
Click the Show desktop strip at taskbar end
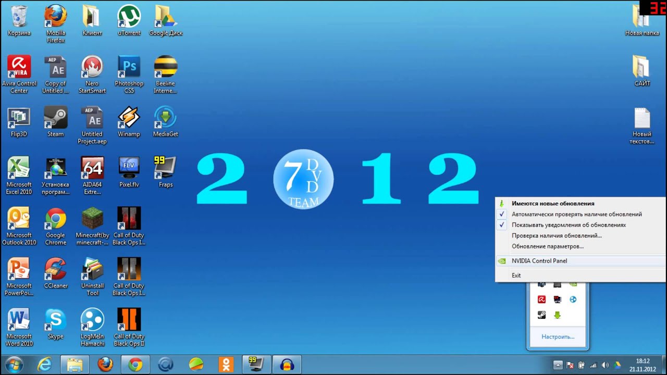[x=663, y=365]
